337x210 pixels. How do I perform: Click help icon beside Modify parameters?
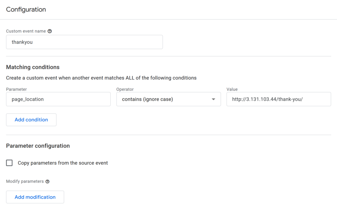(47, 181)
